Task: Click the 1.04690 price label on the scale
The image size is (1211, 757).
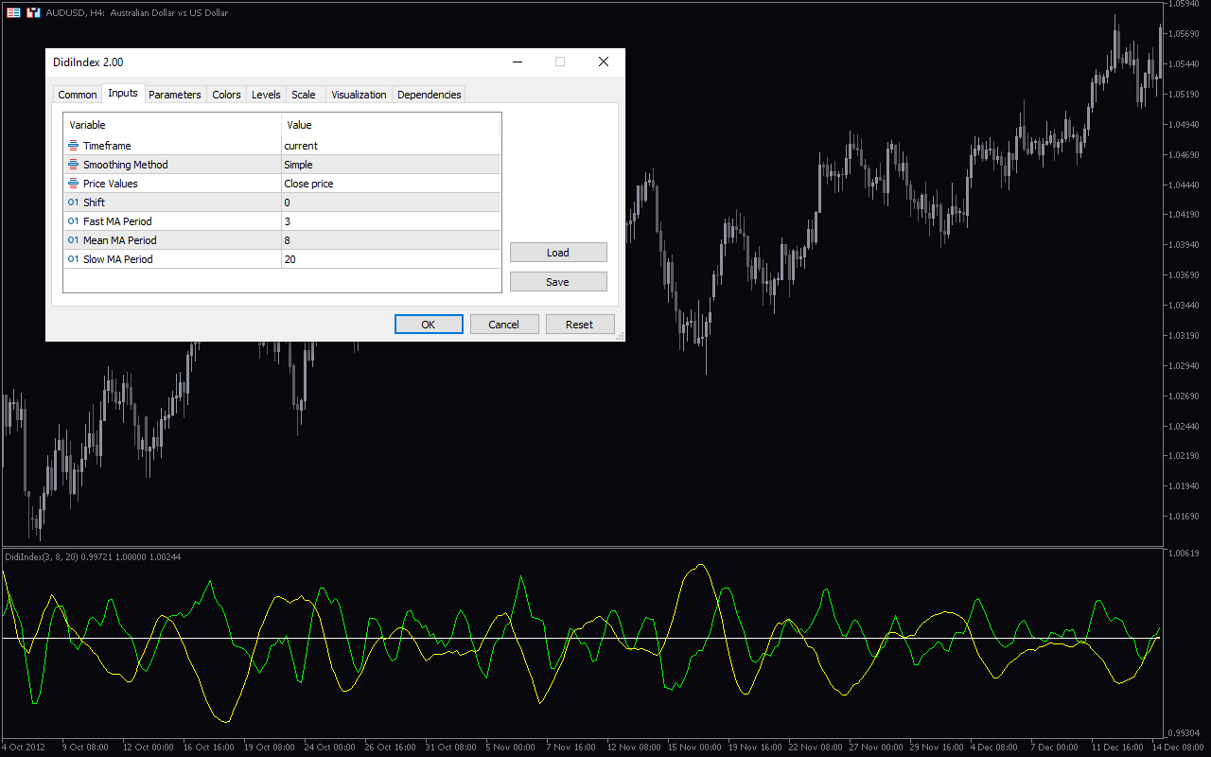Action: tap(1185, 154)
